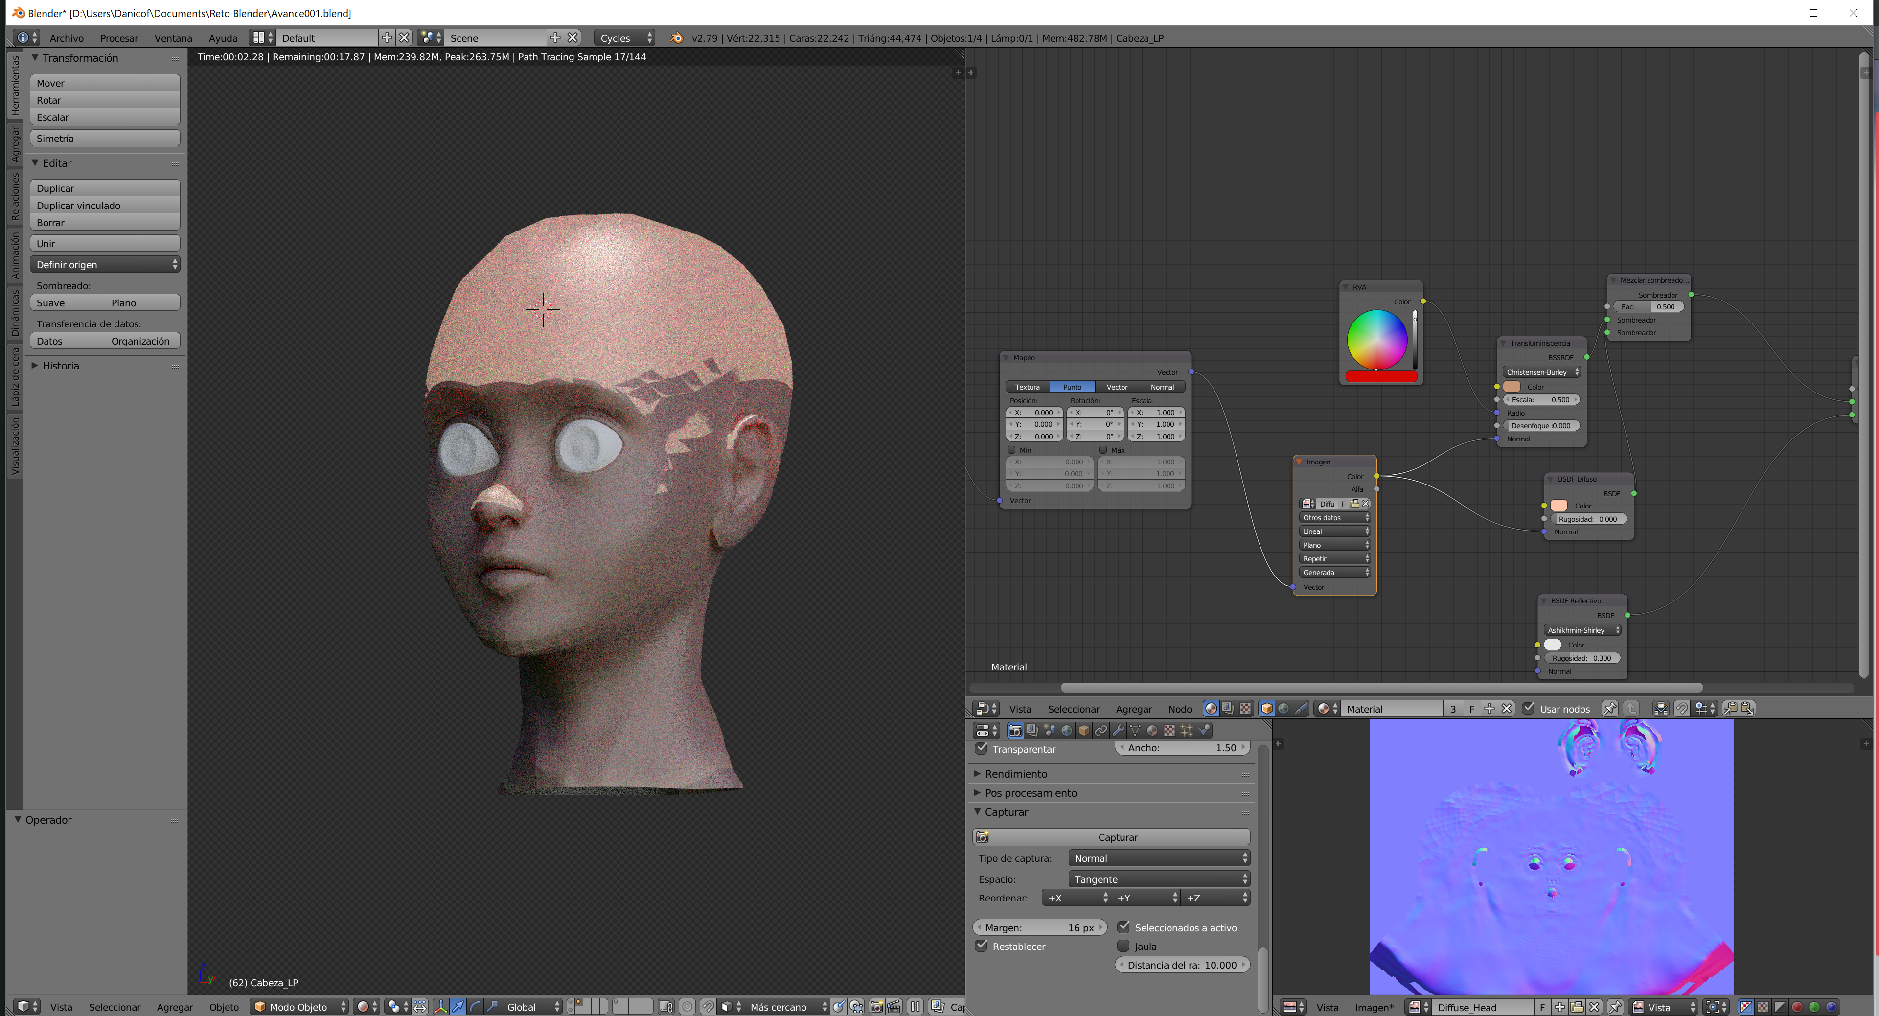Open the Modifiers wrench properties tab
Image resolution: width=1879 pixels, height=1016 pixels.
click(1118, 730)
